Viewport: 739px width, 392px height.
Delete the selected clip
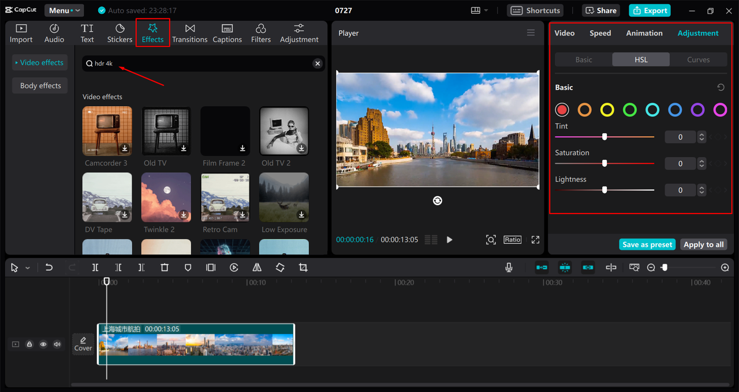pos(165,267)
